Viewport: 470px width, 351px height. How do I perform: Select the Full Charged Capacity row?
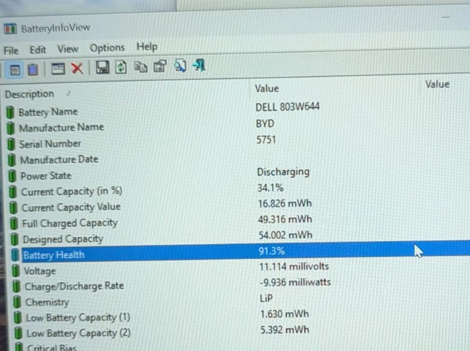click(237, 221)
